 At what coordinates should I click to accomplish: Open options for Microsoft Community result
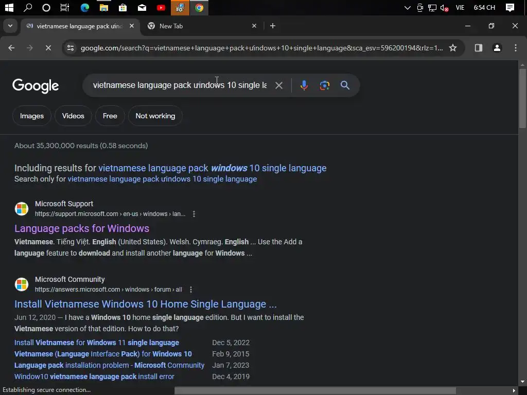point(191,290)
